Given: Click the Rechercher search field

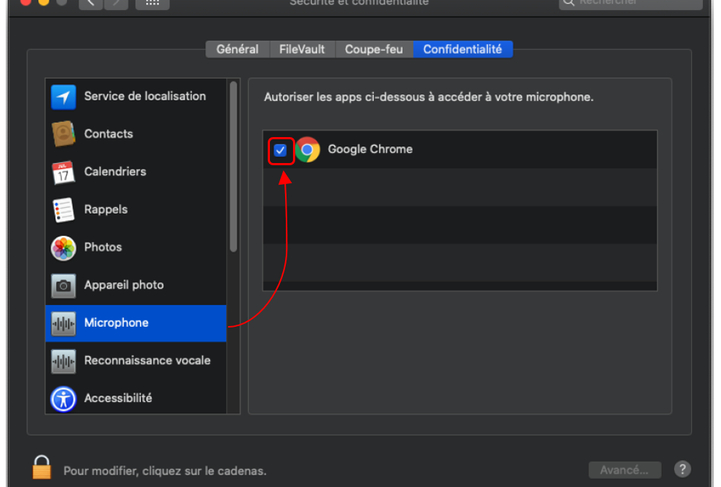Looking at the screenshot, I should 631,3.
